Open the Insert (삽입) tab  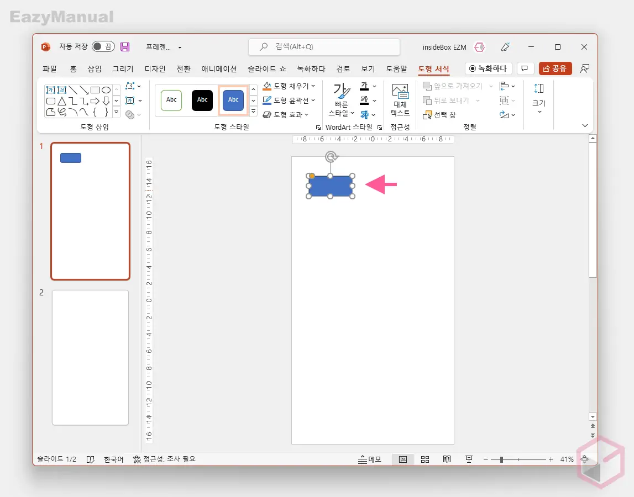tap(95, 69)
